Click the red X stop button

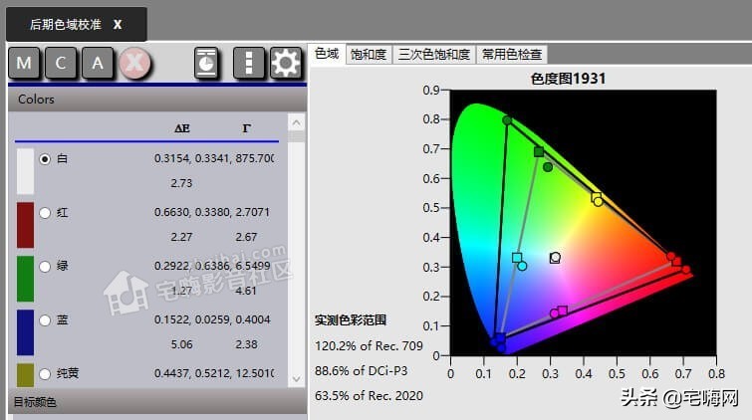coord(134,63)
